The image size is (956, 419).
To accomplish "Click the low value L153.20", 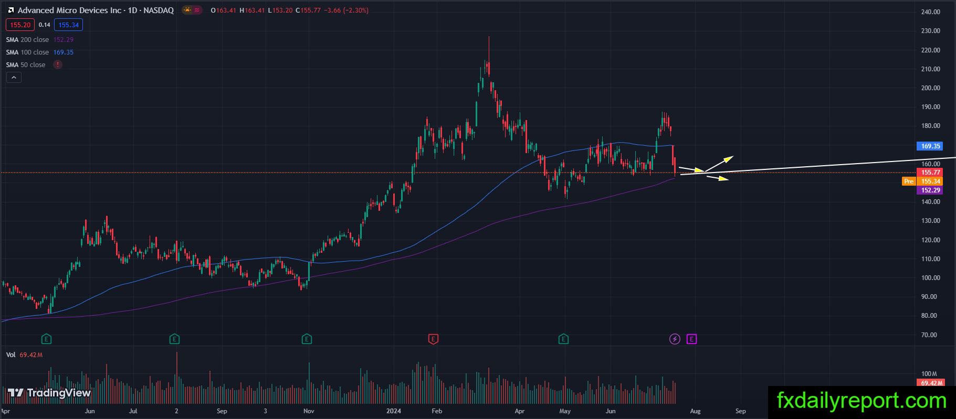I will coord(280,10).
